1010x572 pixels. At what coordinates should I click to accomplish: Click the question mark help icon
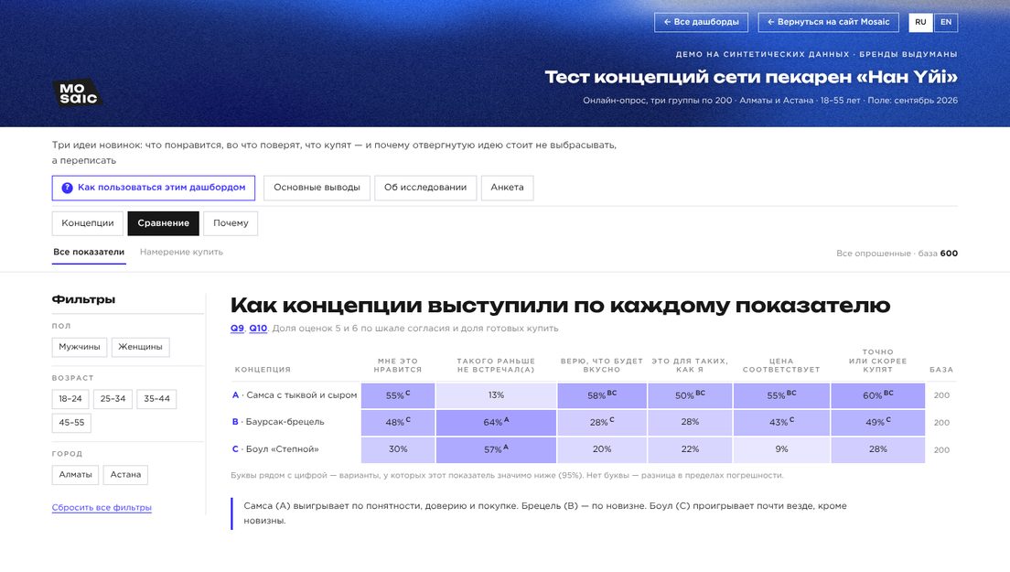pos(67,189)
